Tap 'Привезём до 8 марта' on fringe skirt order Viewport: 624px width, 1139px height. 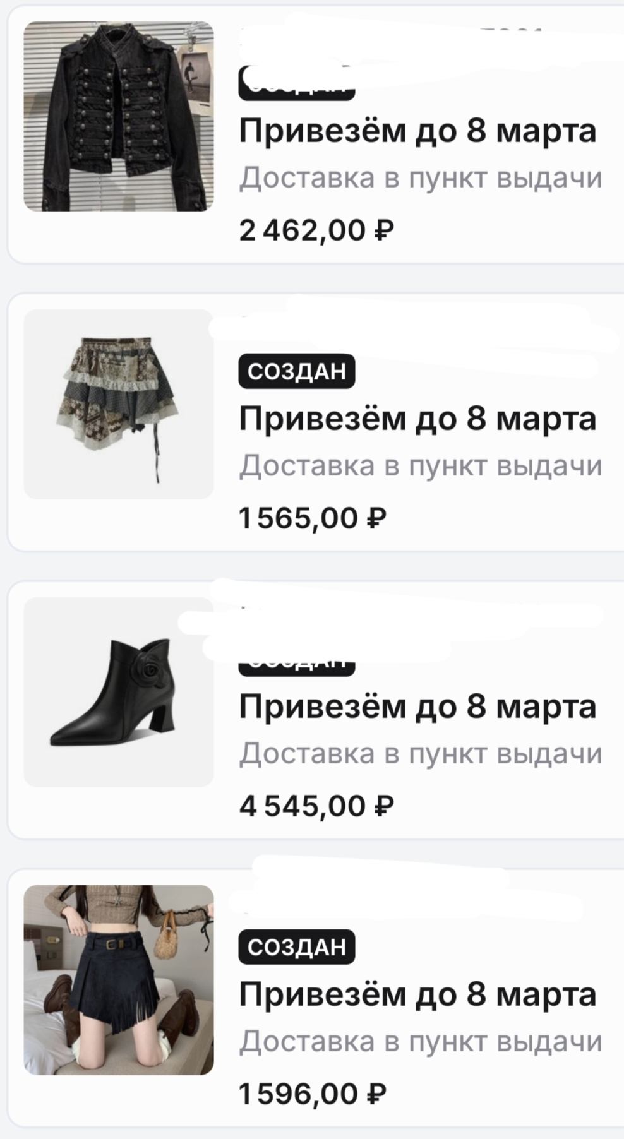(417, 995)
